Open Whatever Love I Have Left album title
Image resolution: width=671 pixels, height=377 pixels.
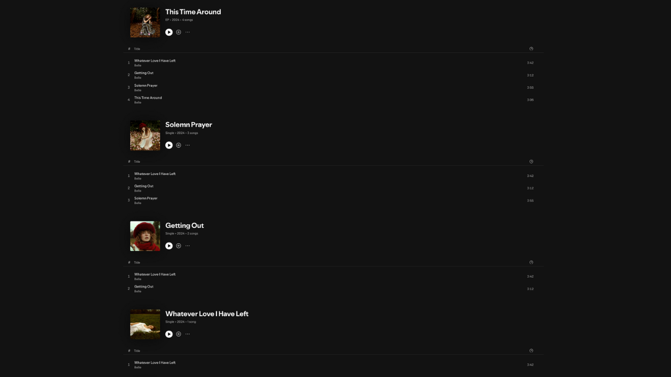(207, 314)
